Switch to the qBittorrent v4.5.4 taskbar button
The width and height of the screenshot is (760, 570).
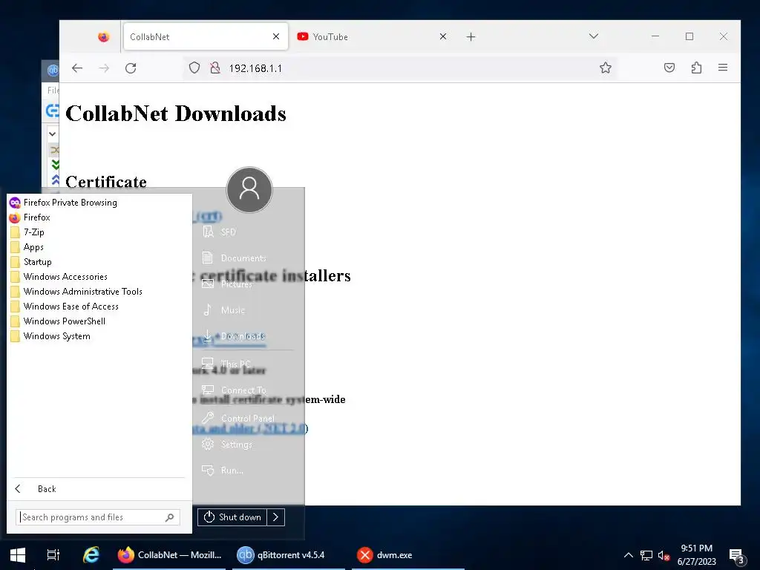coord(289,555)
